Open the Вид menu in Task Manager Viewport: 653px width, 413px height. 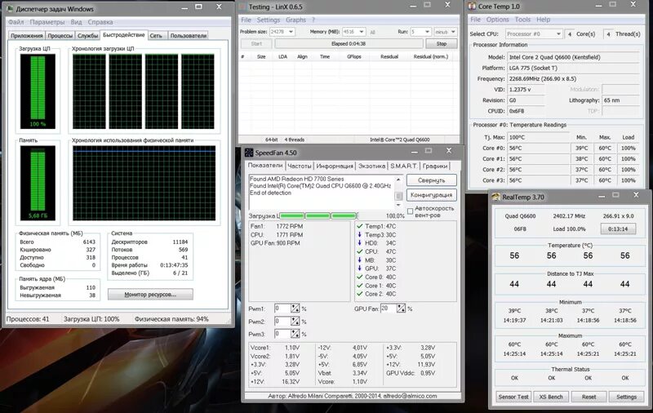pos(76,22)
